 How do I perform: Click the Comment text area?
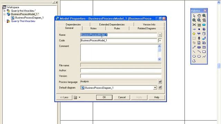(x=119, y=53)
